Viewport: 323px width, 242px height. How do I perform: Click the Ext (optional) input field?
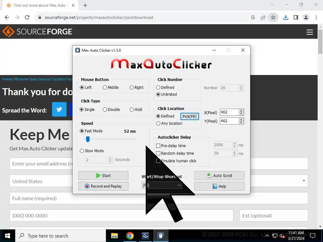coord(273,216)
